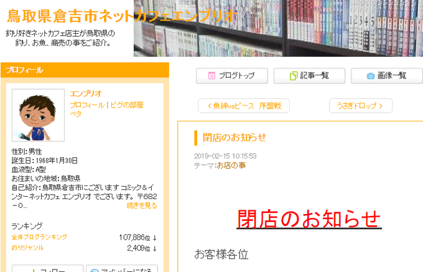This screenshot has width=423, height=272.
Task: Click the green documents icon on 記事一覧
Action: click(293, 76)
